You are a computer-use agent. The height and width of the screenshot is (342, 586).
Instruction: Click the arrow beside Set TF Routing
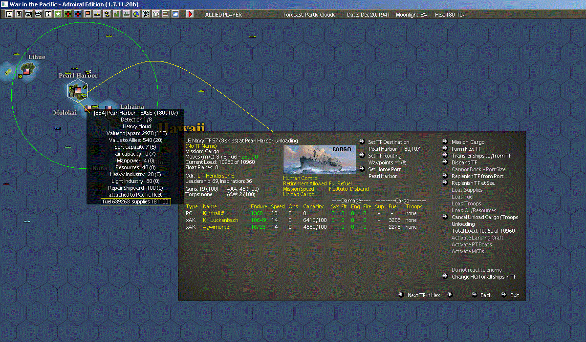point(362,155)
